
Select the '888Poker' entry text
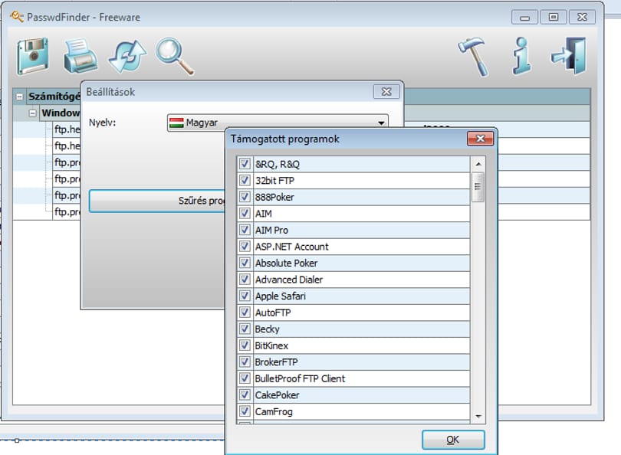click(274, 197)
